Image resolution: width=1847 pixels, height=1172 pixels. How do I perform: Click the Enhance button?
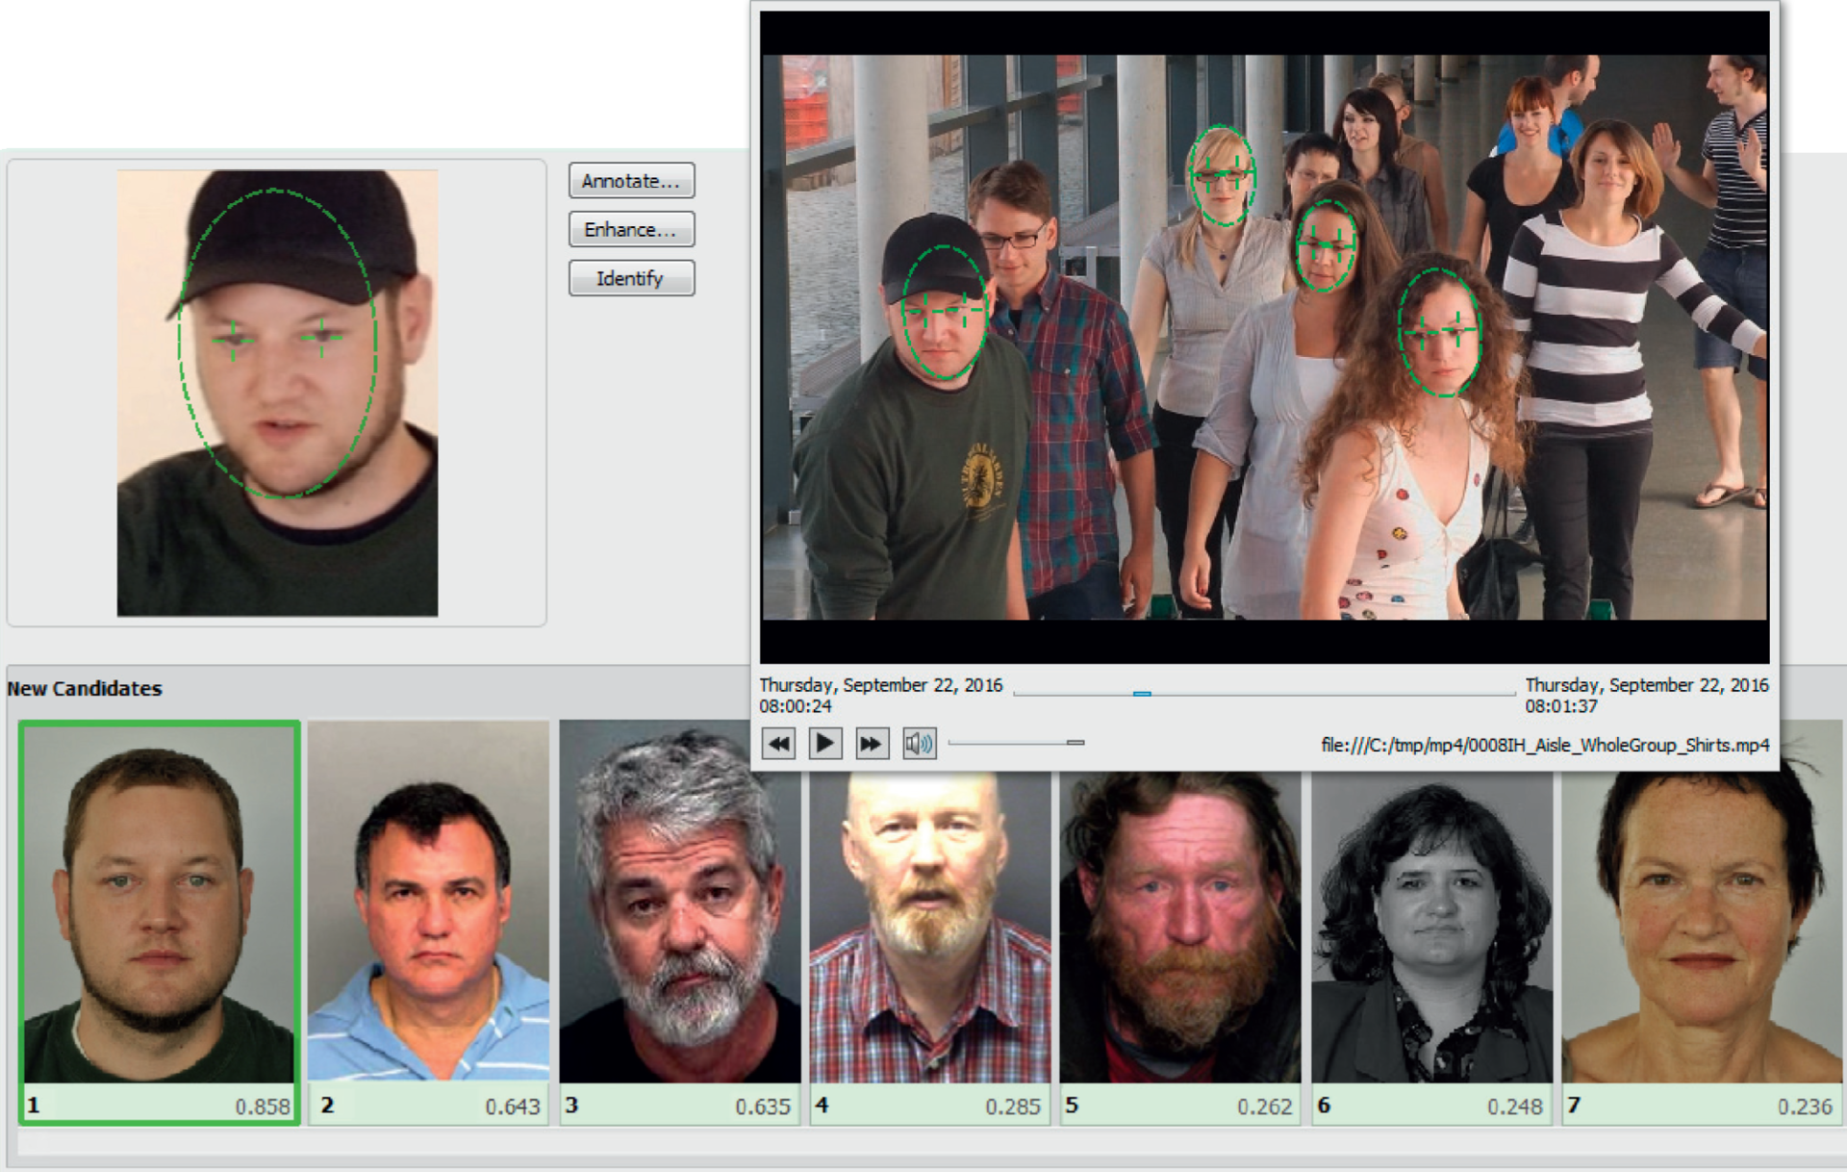631,230
